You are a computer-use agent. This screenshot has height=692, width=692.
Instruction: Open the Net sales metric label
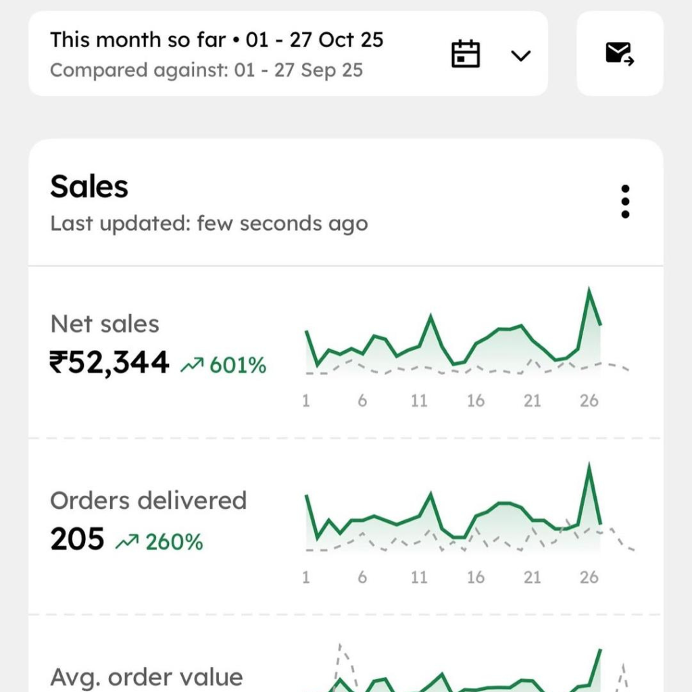[x=105, y=324]
